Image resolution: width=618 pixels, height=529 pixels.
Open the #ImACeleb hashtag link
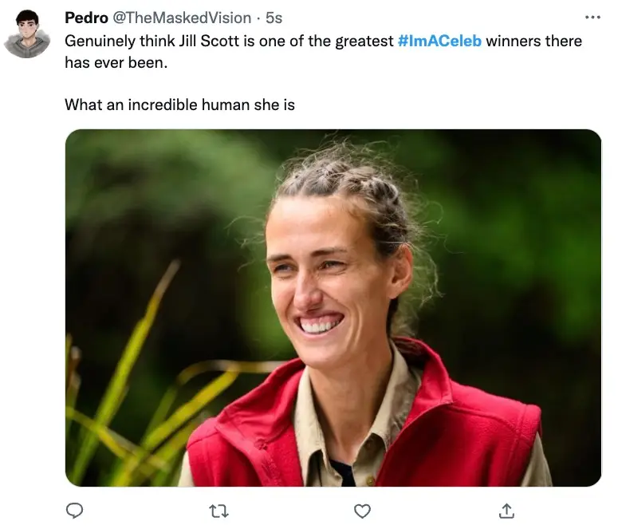(439, 41)
